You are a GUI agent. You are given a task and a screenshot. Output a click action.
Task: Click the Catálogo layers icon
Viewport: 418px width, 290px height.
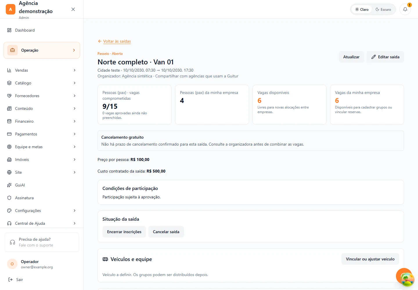(x=9, y=83)
